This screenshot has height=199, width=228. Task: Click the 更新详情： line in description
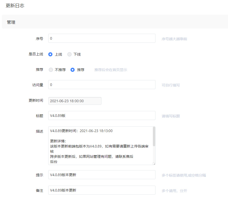click(58, 141)
